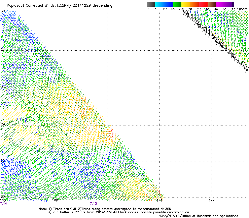Click the '>50 knots' legend label

tap(239, 9)
